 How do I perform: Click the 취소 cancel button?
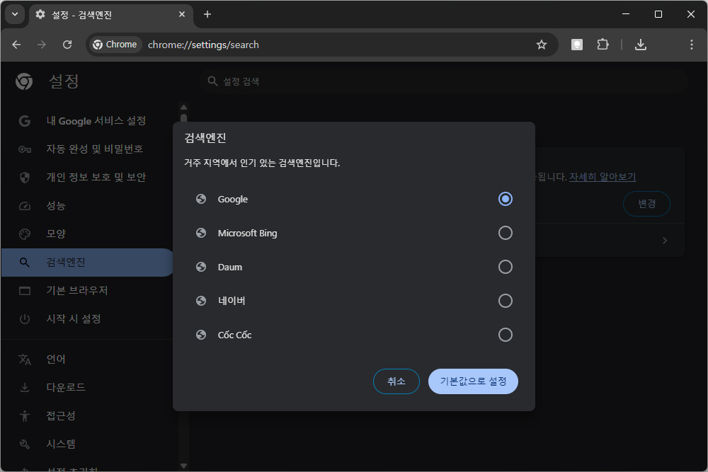[396, 381]
